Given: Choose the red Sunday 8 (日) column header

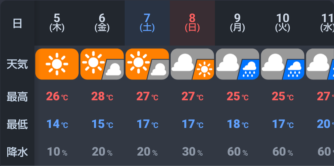Looking at the screenshot, I should coord(192,23).
